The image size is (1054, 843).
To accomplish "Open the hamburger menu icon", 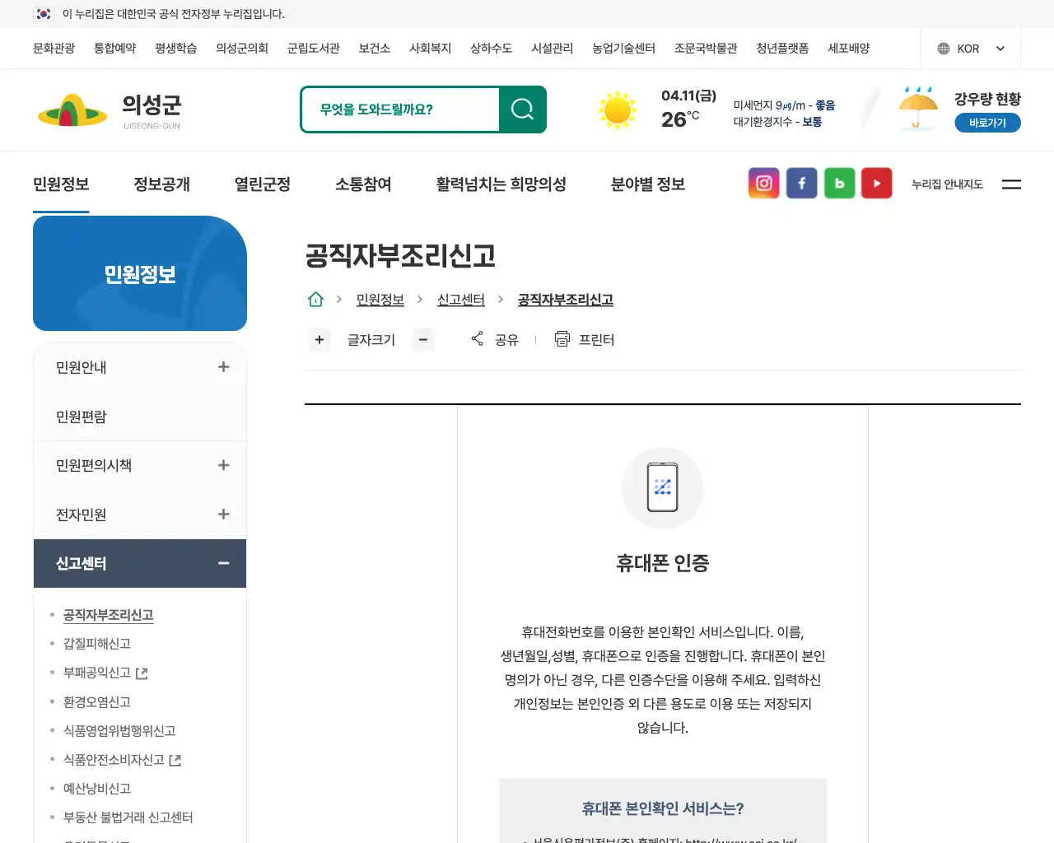I will (x=1011, y=184).
